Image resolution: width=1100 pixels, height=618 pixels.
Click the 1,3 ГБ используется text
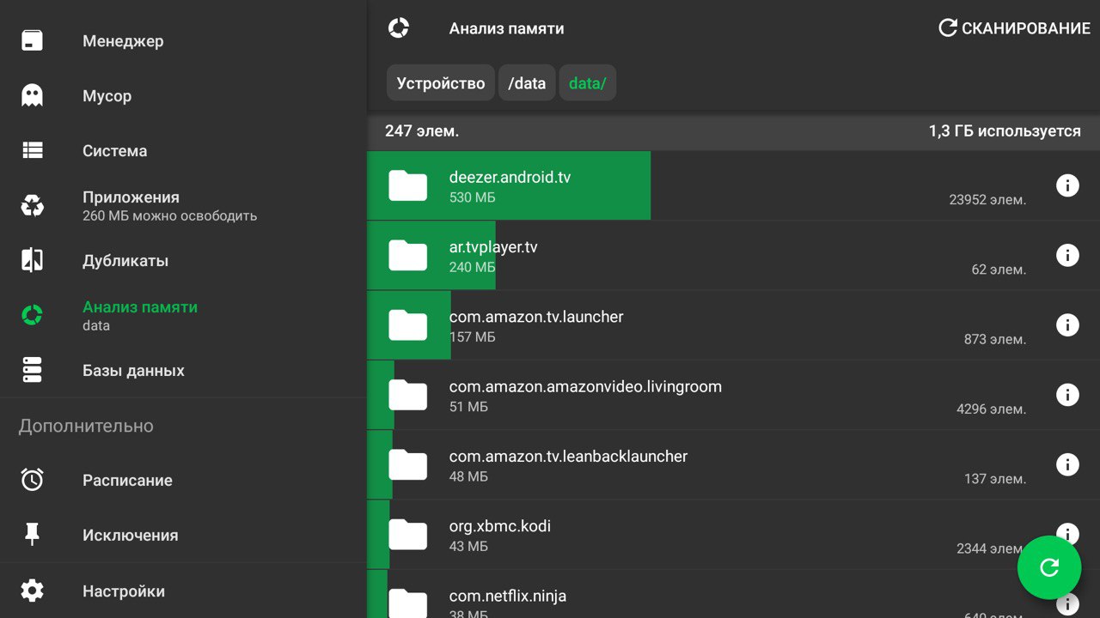(x=1005, y=131)
